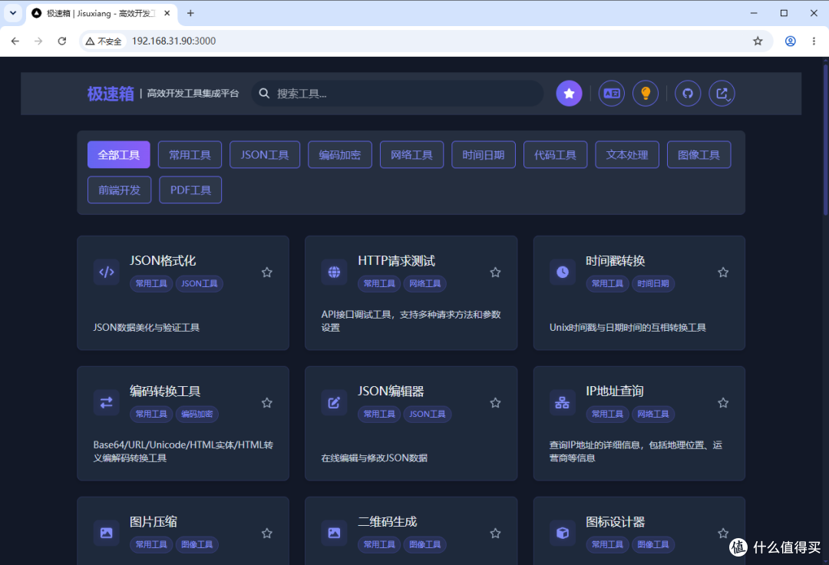Screen dimensions: 829x565
Task: Show the 网络工具 category
Action: (411, 155)
